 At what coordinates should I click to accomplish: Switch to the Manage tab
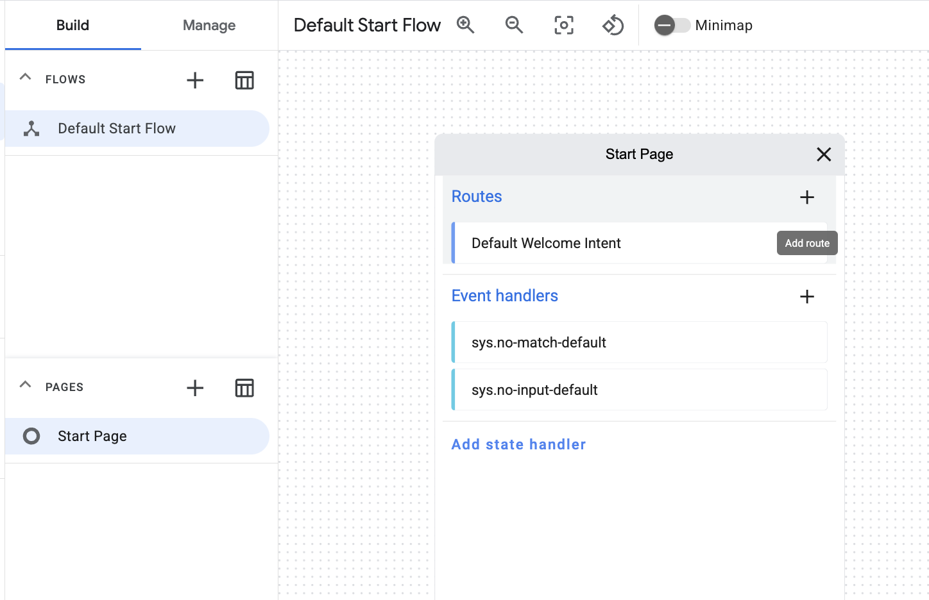[x=209, y=26]
